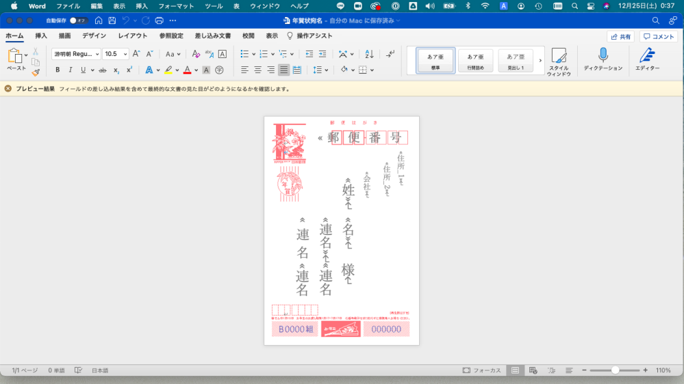Click the zoom slider handle

(615, 370)
